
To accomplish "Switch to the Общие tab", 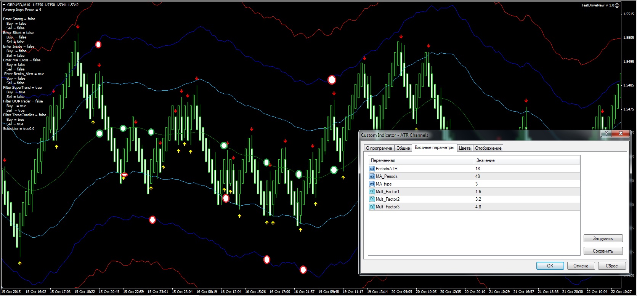I will [x=403, y=148].
